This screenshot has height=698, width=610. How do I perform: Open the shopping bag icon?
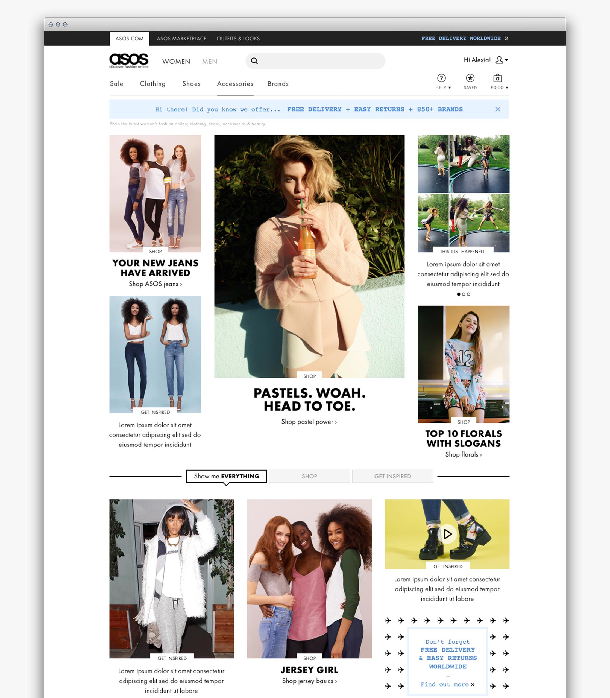(497, 78)
